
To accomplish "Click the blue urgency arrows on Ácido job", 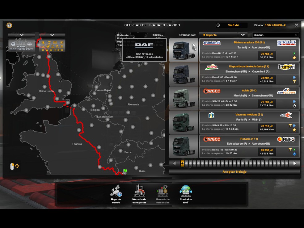I will click(x=294, y=101).
